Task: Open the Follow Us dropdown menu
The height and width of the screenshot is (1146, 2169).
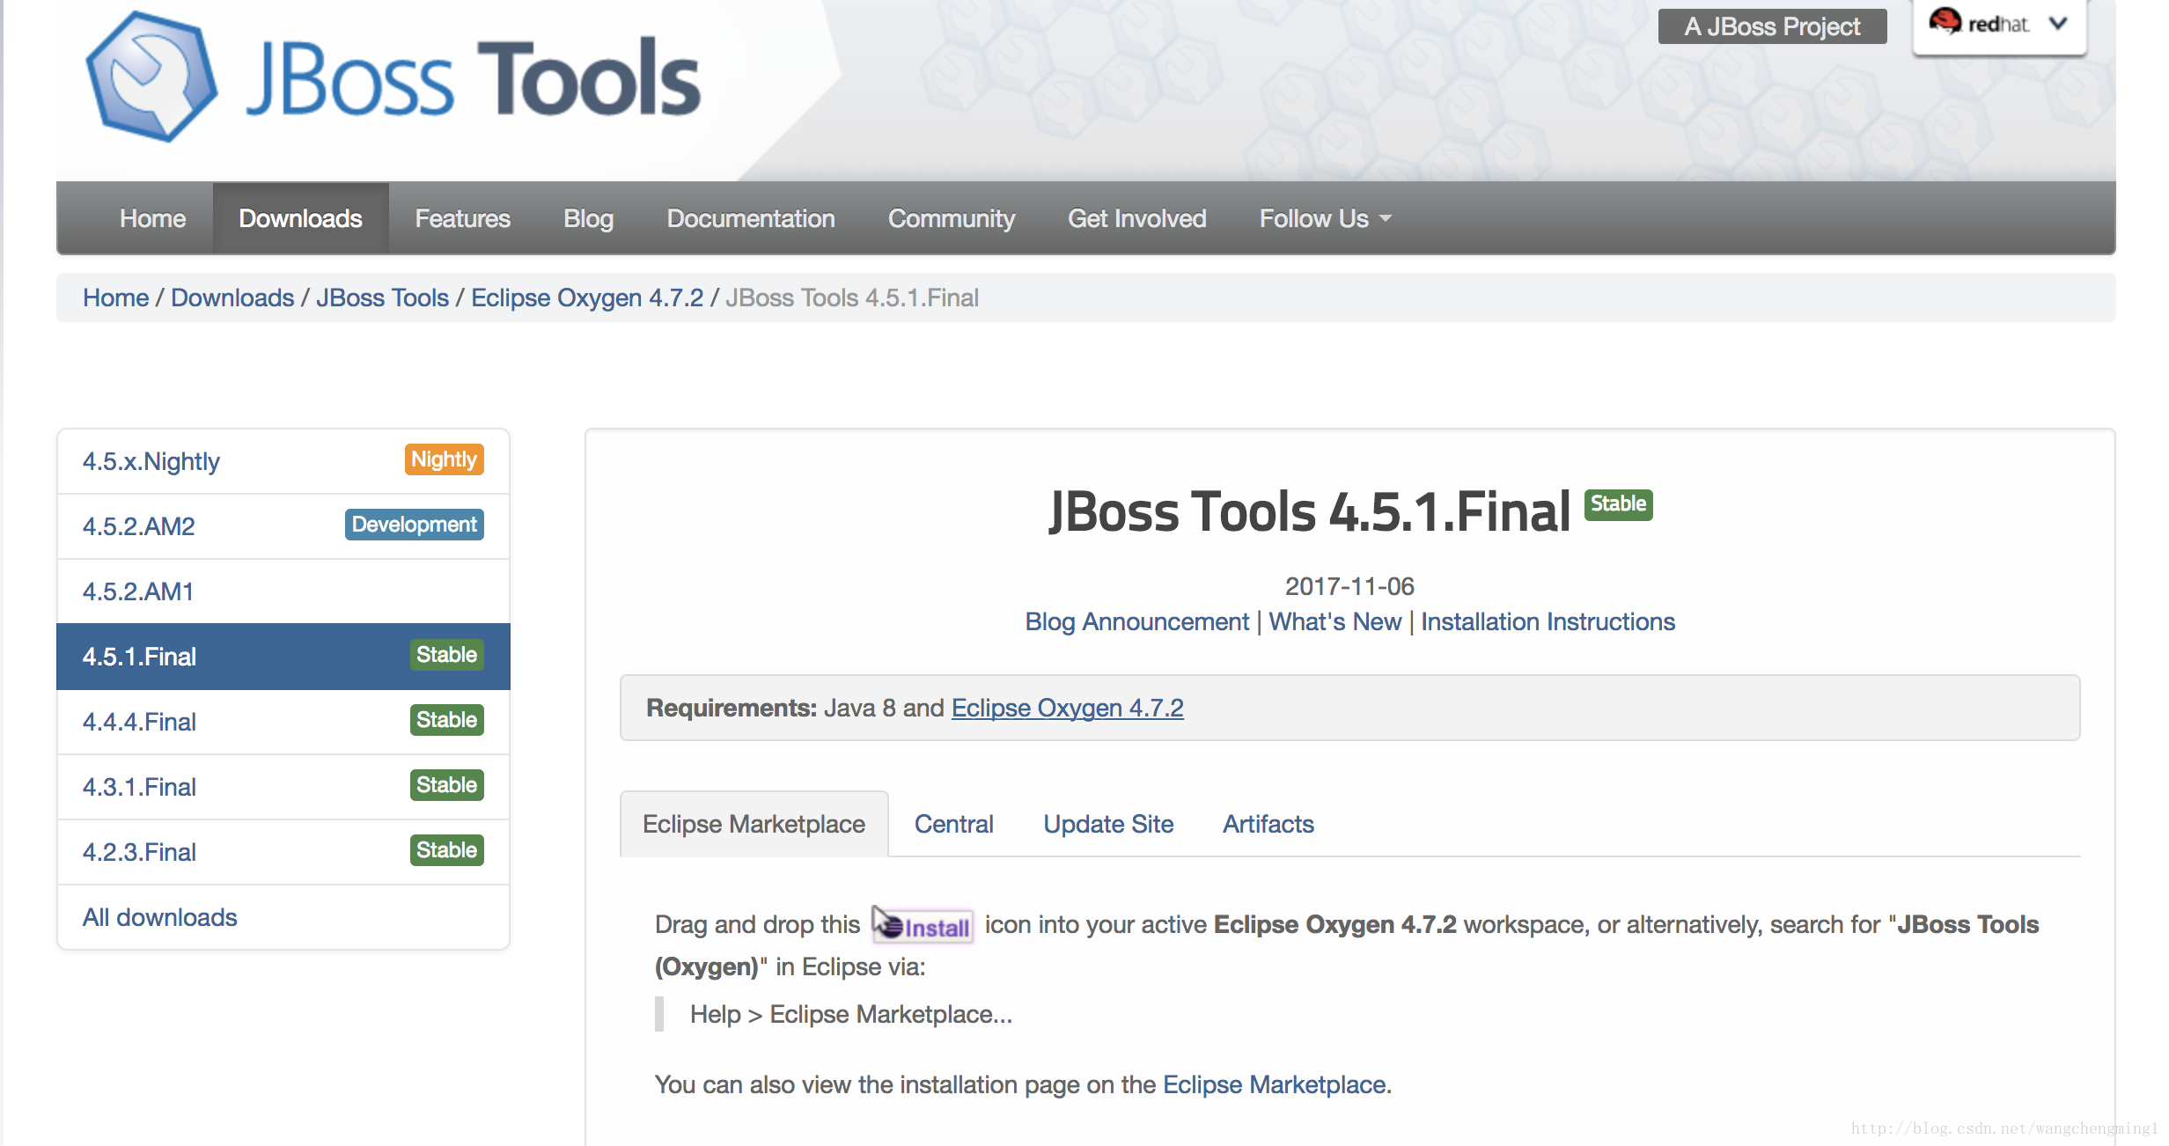Action: [1325, 218]
